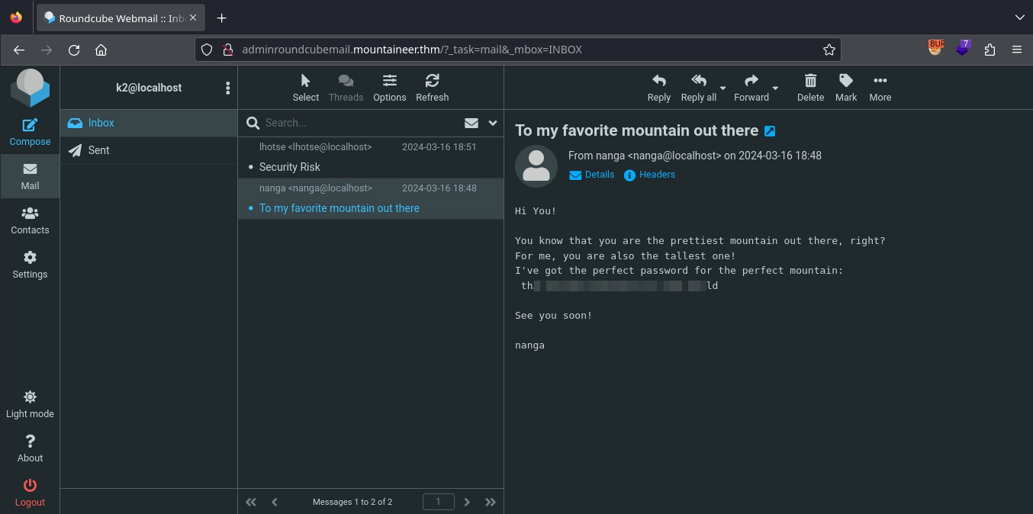Select the Sent folder
This screenshot has height=514, width=1033.
pos(98,150)
